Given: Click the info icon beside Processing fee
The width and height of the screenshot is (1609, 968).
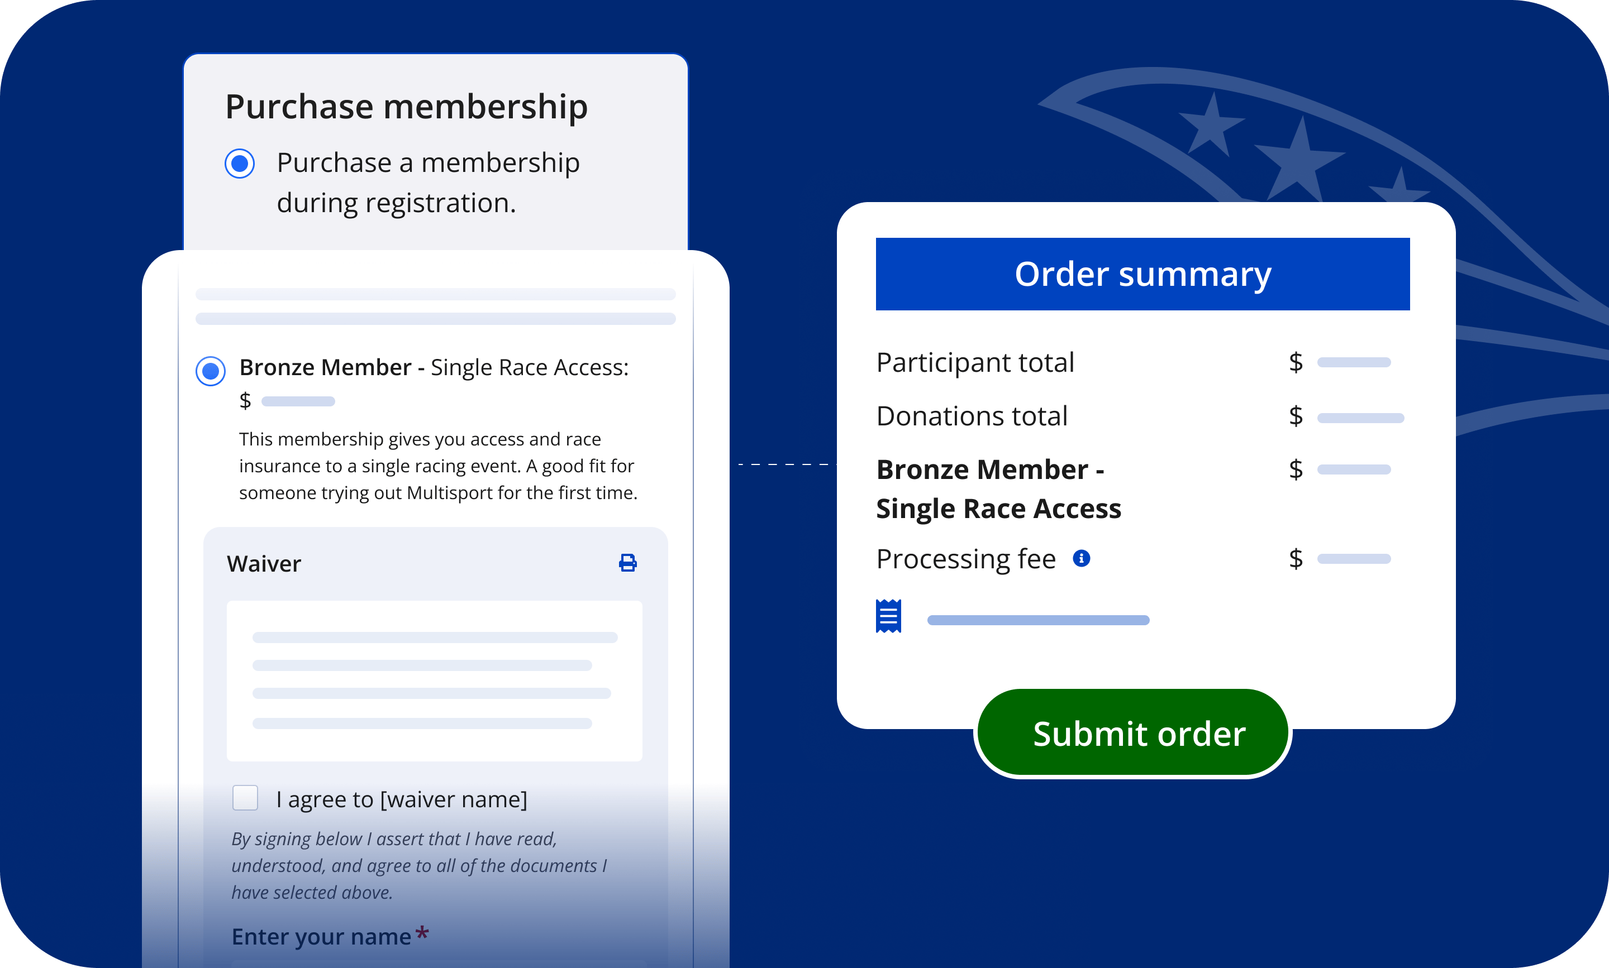Looking at the screenshot, I should [1081, 558].
